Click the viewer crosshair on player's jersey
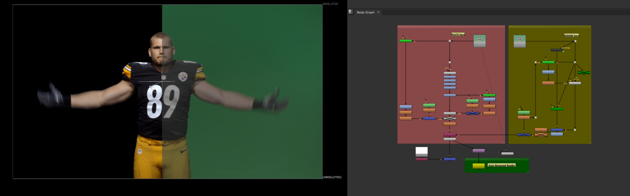The image size is (630, 196). [x=160, y=81]
